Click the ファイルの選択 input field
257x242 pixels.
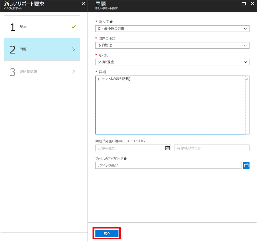point(162,165)
